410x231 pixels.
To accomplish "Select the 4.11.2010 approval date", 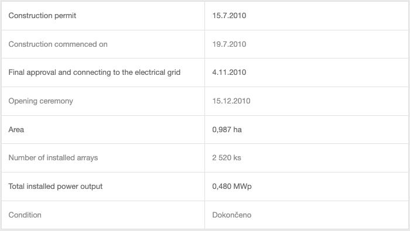I will pos(229,73).
